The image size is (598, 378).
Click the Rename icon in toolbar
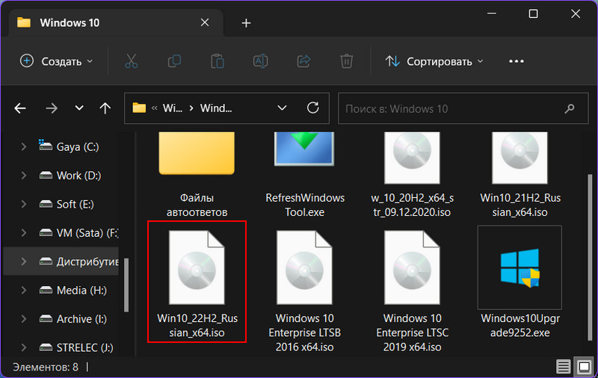pos(260,61)
